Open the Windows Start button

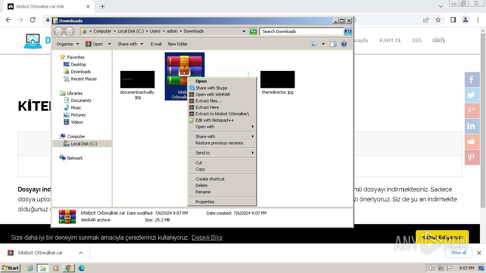click(11, 268)
